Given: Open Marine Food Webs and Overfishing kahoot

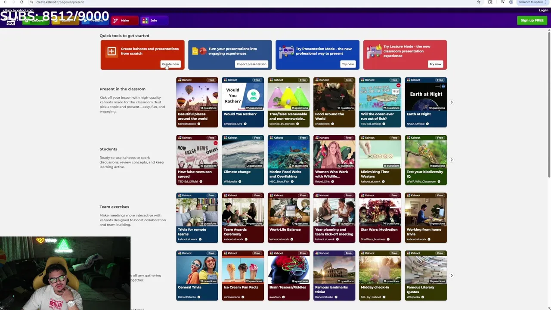Looking at the screenshot, I should click(x=288, y=160).
